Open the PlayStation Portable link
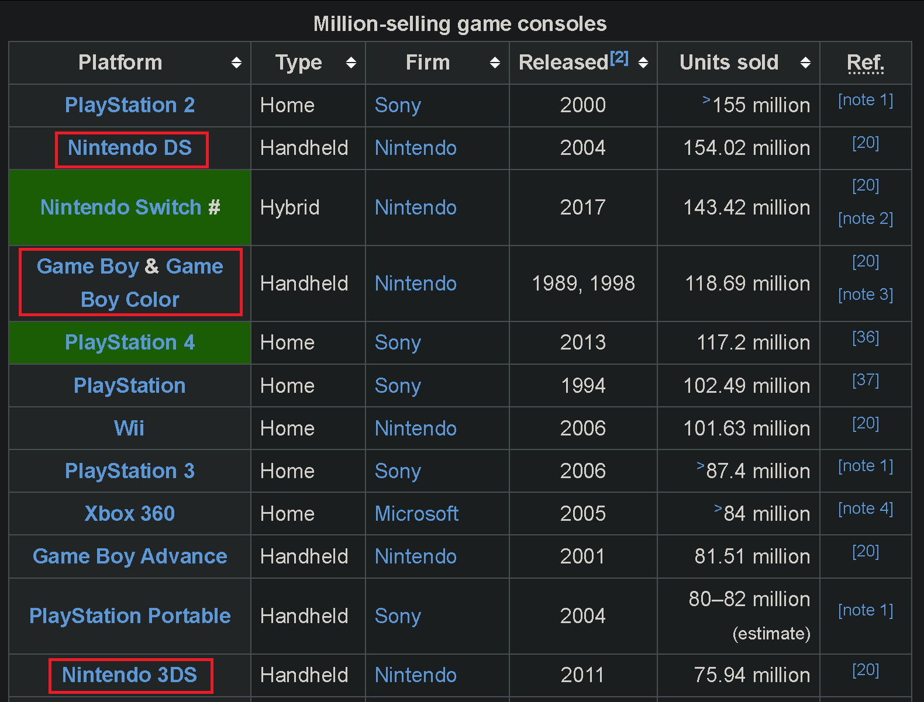The height and width of the screenshot is (702, 924). coord(130,616)
